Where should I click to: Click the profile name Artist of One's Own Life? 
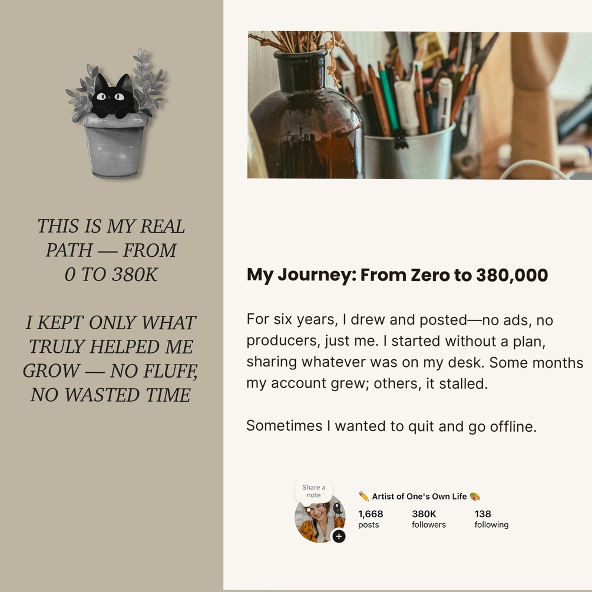tap(419, 497)
